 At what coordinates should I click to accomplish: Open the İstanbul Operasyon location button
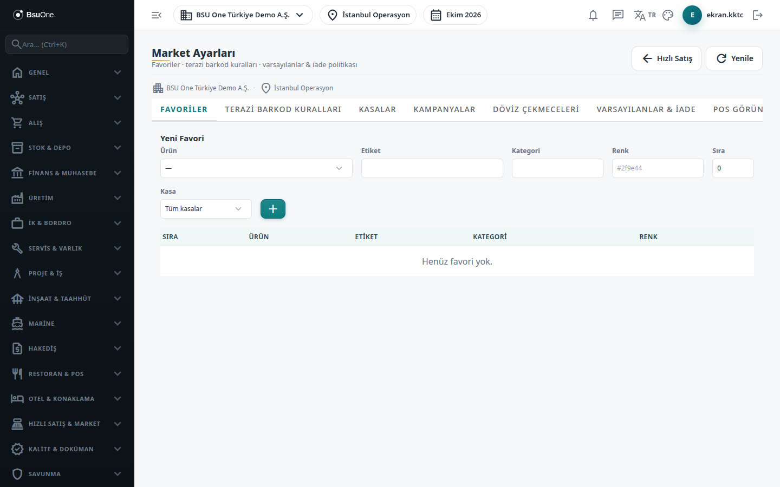(368, 15)
